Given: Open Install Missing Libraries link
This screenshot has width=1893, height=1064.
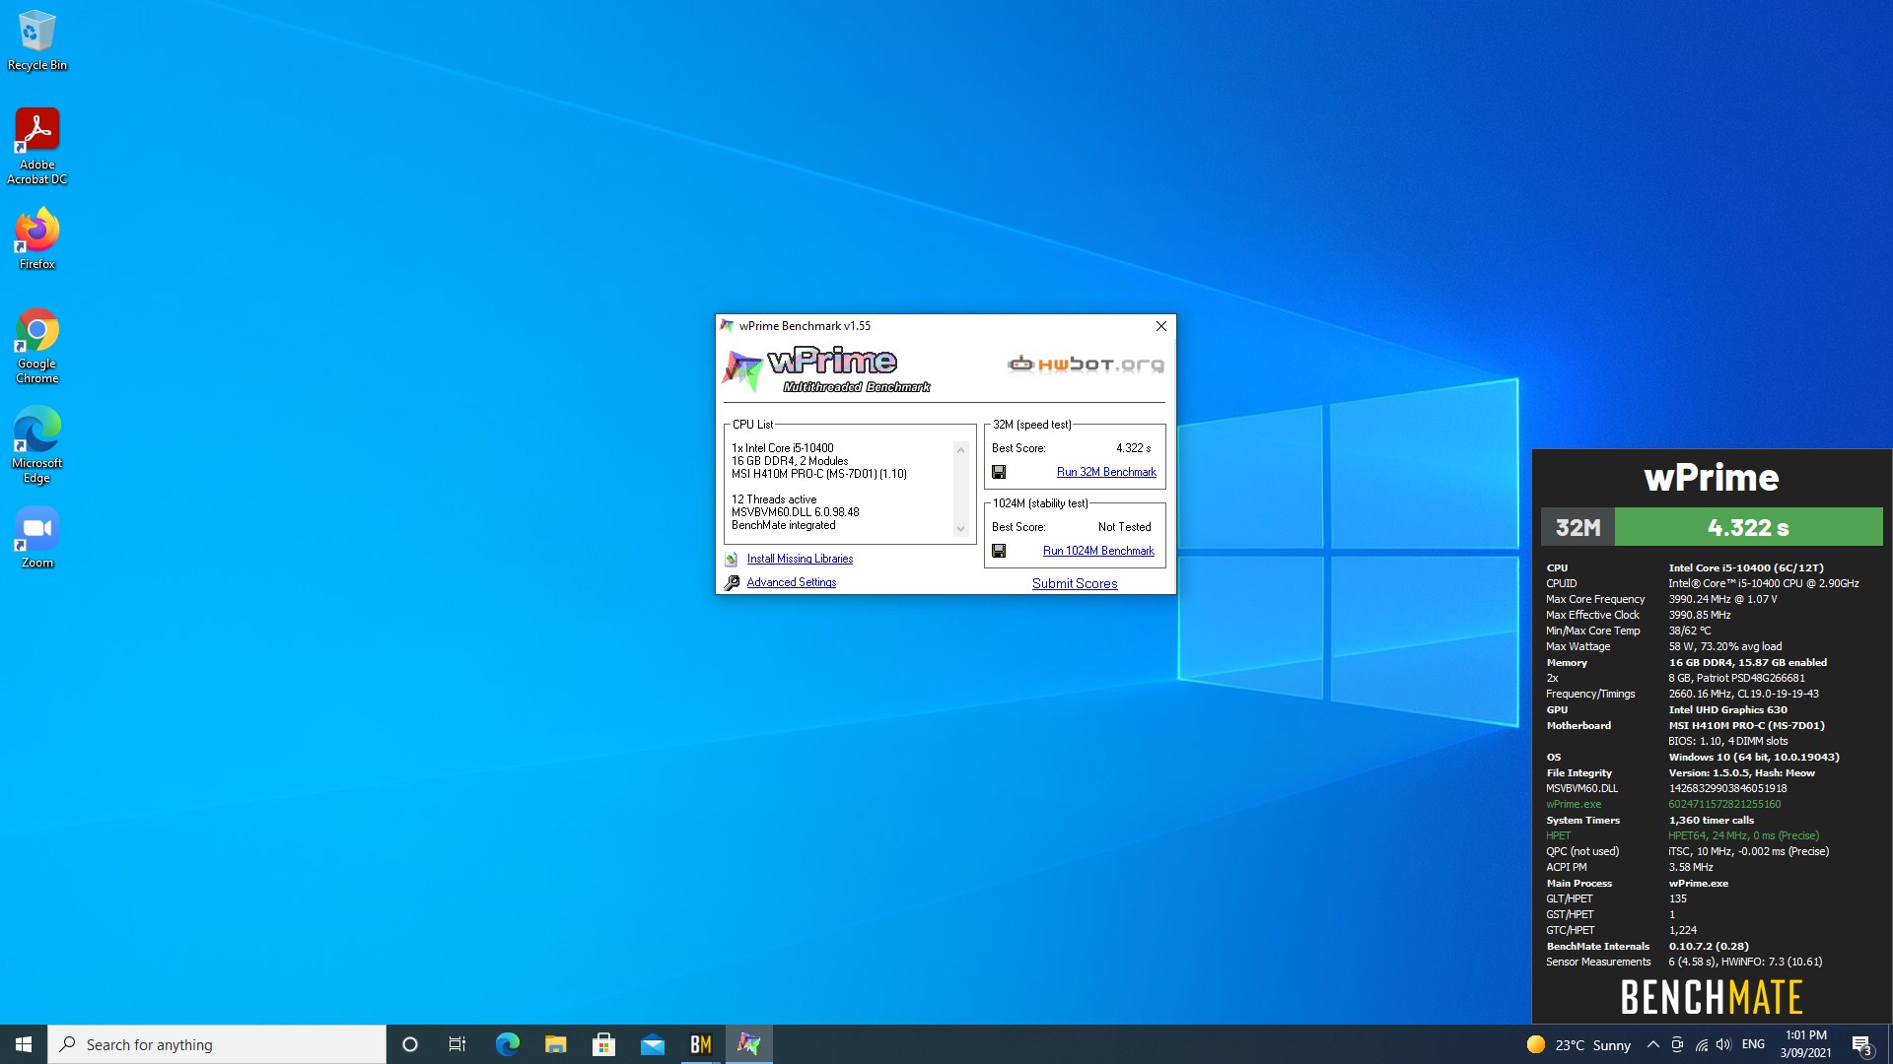Looking at the screenshot, I should (x=800, y=559).
